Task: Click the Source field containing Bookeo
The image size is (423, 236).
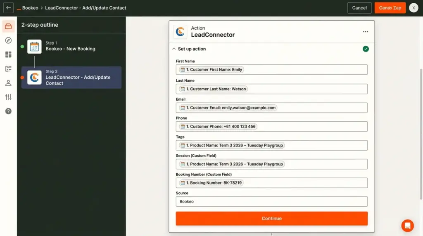Action: pyautogui.click(x=271, y=201)
